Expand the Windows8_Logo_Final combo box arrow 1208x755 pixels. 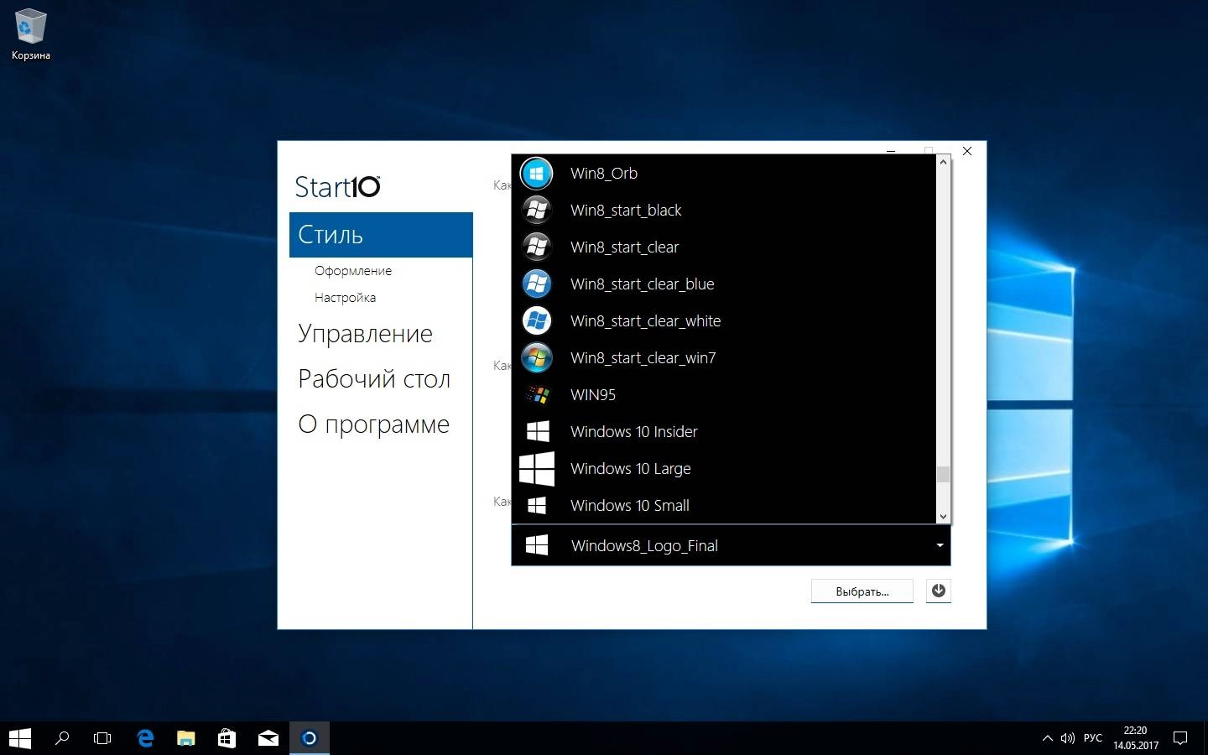click(x=940, y=545)
